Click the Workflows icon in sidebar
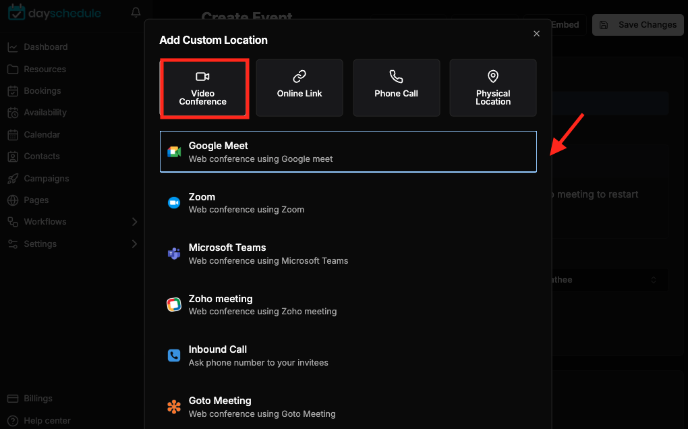This screenshot has width=688, height=429. tap(13, 222)
